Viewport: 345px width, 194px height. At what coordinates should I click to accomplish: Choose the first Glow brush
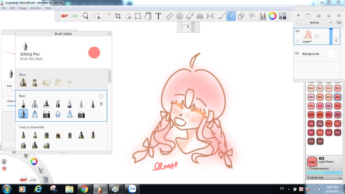coord(23,83)
